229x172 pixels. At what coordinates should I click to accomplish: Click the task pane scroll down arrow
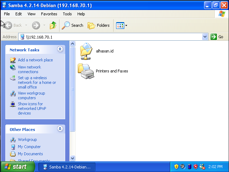click(x=72, y=158)
